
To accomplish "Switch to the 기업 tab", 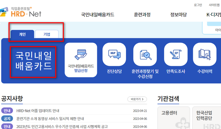I will pos(47,34).
